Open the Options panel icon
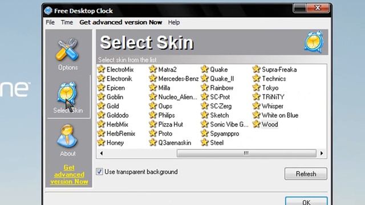This screenshot has width=365, height=205. pyautogui.click(x=67, y=50)
